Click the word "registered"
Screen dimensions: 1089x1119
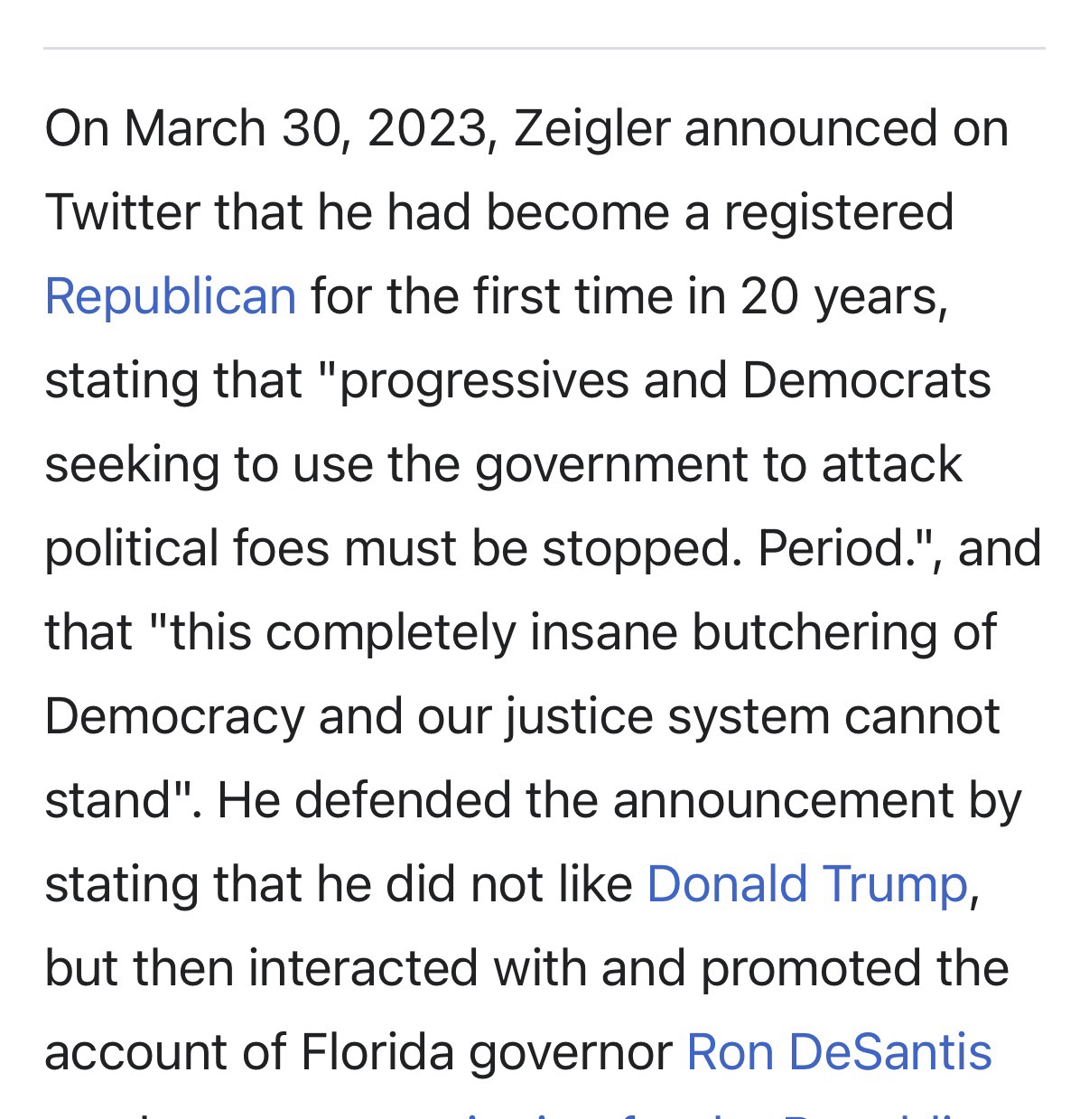[x=839, y=212]
